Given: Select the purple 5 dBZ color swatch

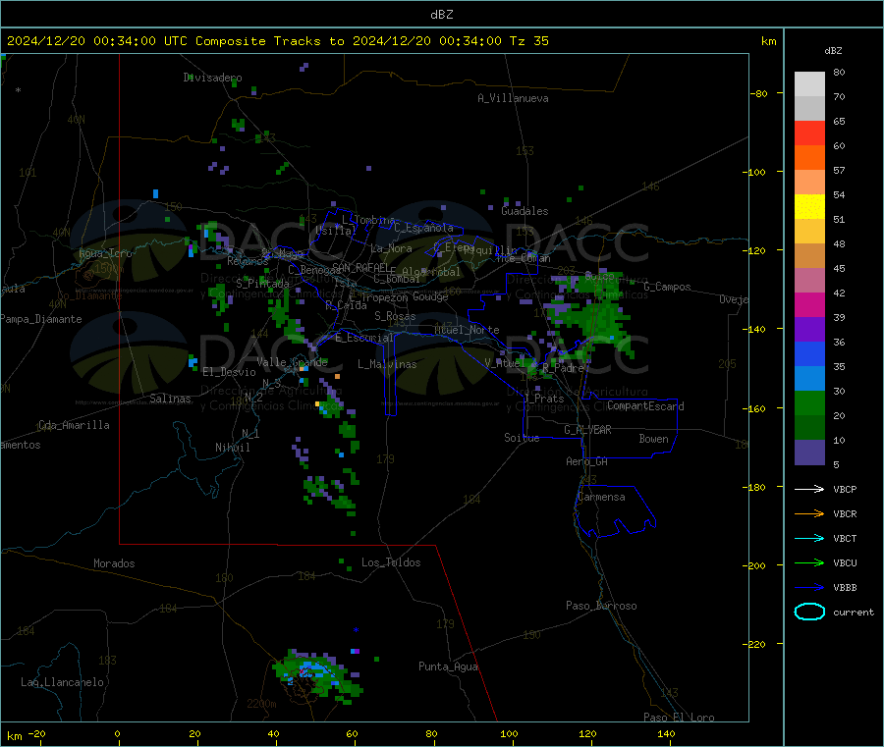Looking at the screenshot, I should click(x=809, y=453).
